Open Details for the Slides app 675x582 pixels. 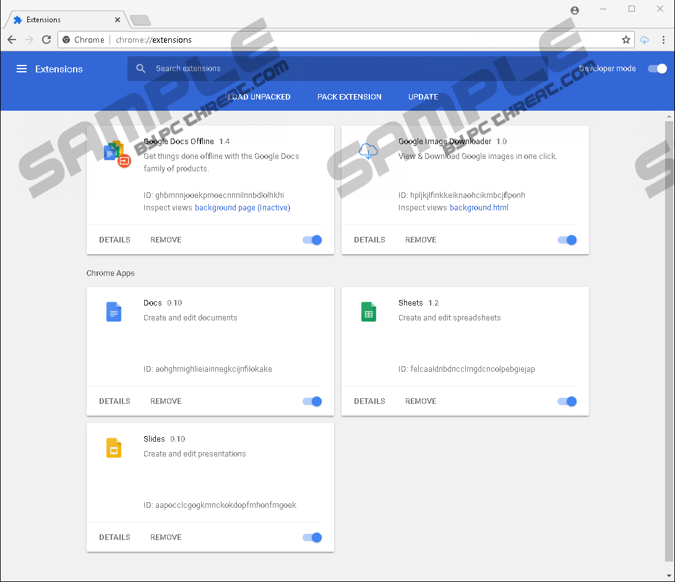(114, 537)
